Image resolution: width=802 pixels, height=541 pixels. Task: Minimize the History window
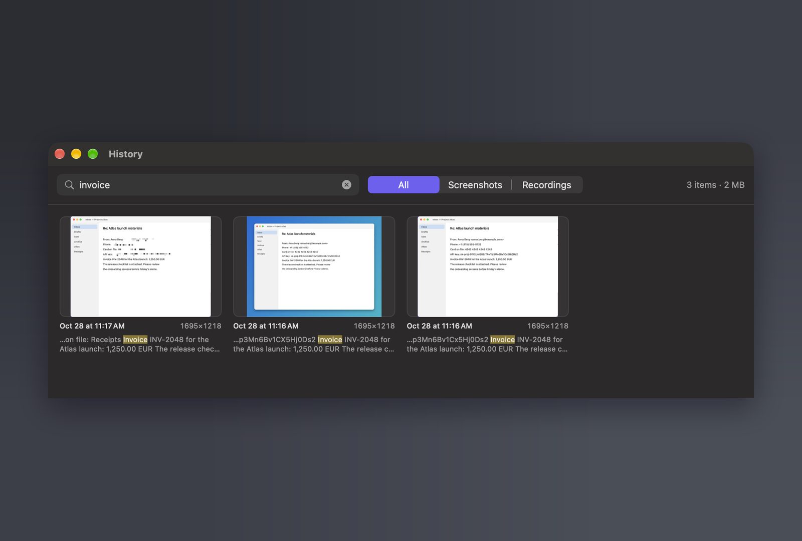coord(76,154)
